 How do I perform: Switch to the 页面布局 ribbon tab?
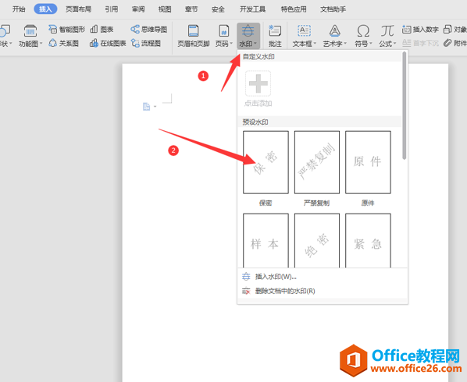coord(78,9)
